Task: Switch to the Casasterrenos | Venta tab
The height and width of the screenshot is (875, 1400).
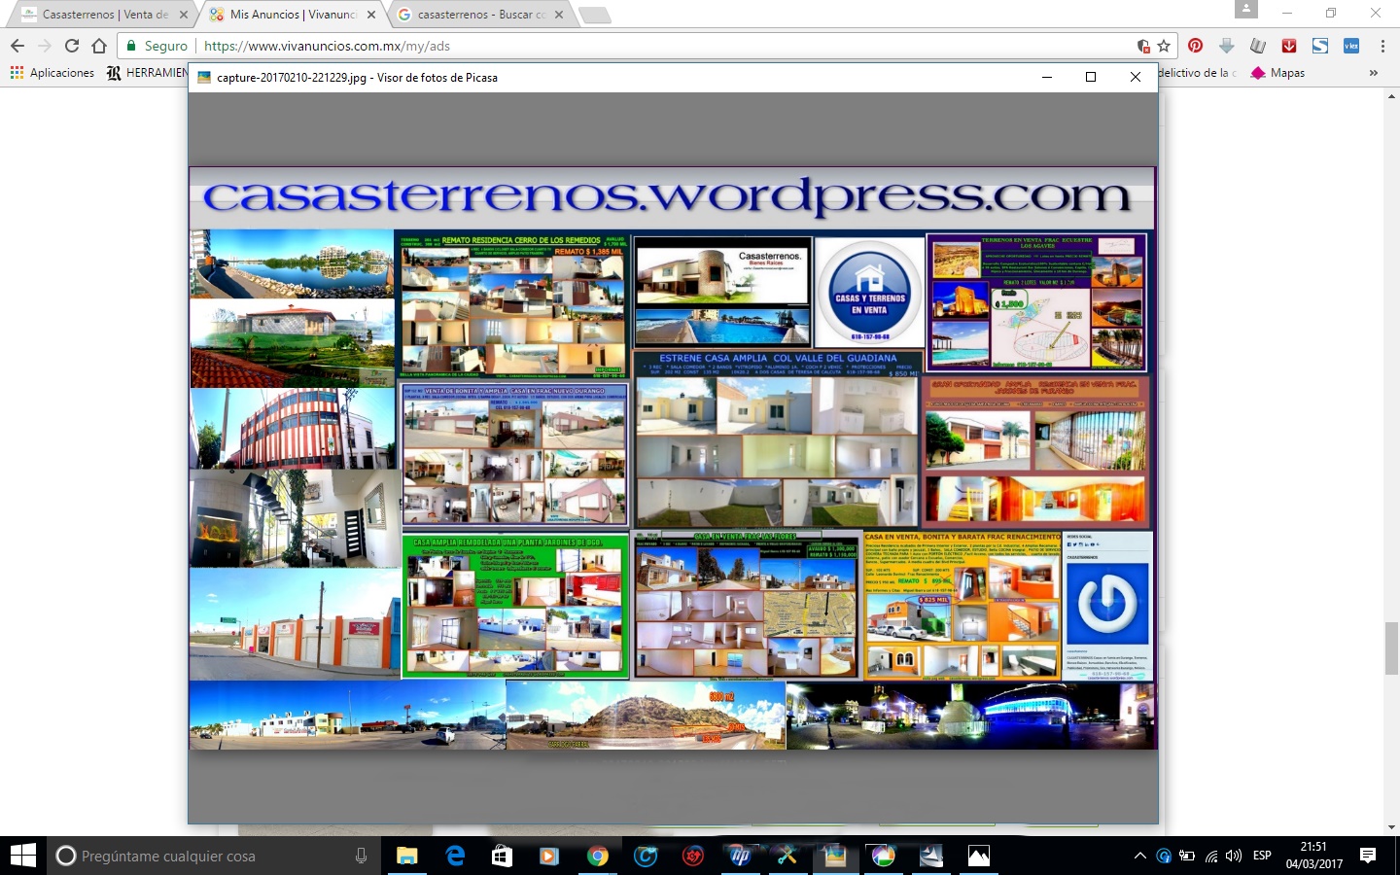Action: 104,15
